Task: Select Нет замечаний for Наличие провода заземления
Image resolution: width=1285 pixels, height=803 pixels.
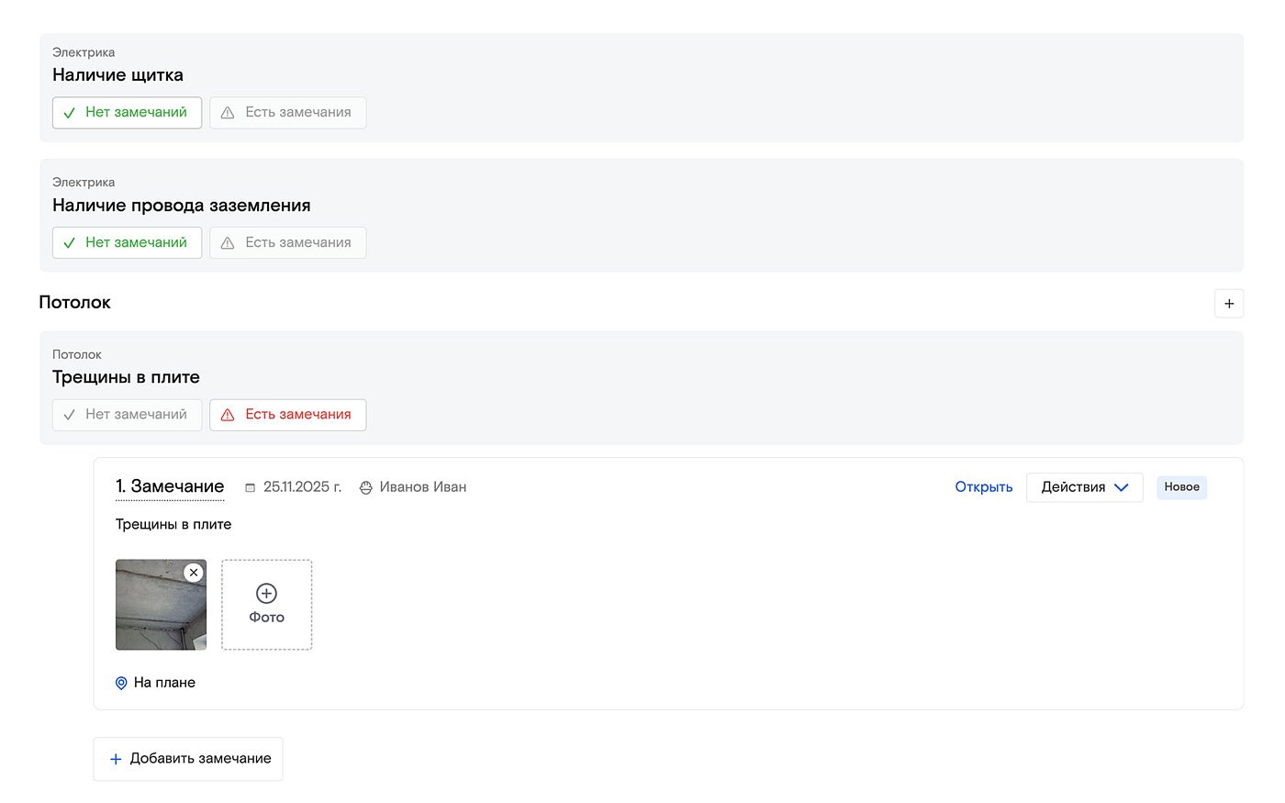Action: (127, 243)
